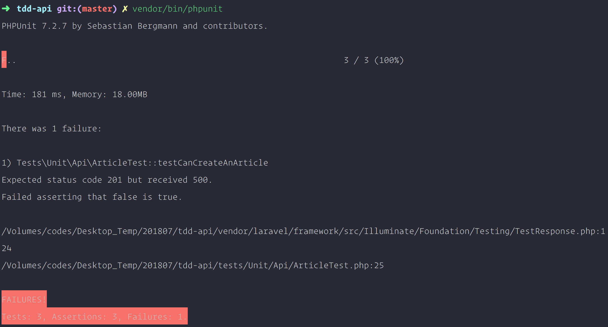Click the PHPUnit 7.2.7 version line
The width and height of the screenshot is (608, 327).
135,26
